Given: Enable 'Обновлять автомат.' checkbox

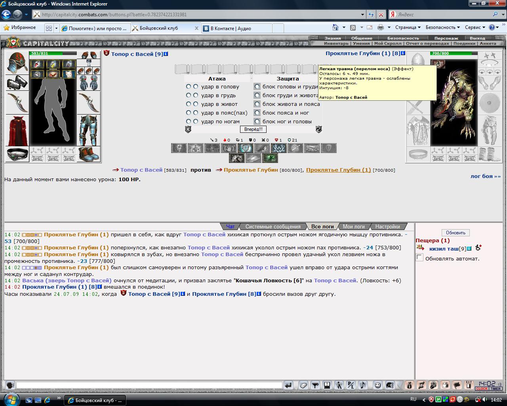Looking at the screenshot, I should pyautogui.click(x=419, y=258).
